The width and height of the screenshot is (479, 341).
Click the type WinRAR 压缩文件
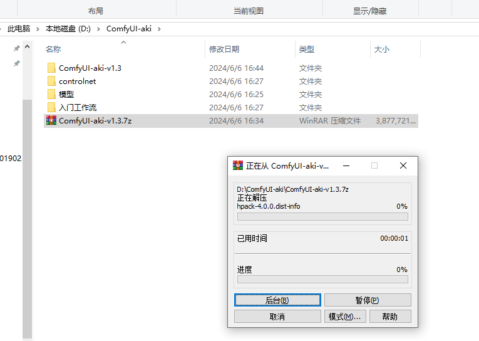[330, 121]
